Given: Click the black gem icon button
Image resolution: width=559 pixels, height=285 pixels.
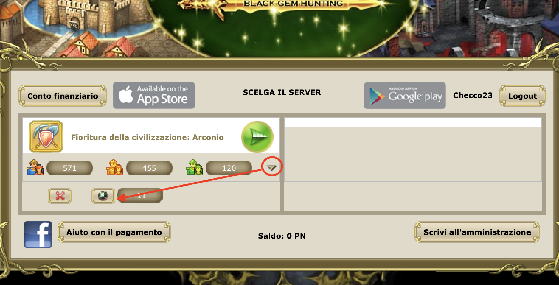Looking at the screenshot, I should pyautogui.click(x=103, y=196).
